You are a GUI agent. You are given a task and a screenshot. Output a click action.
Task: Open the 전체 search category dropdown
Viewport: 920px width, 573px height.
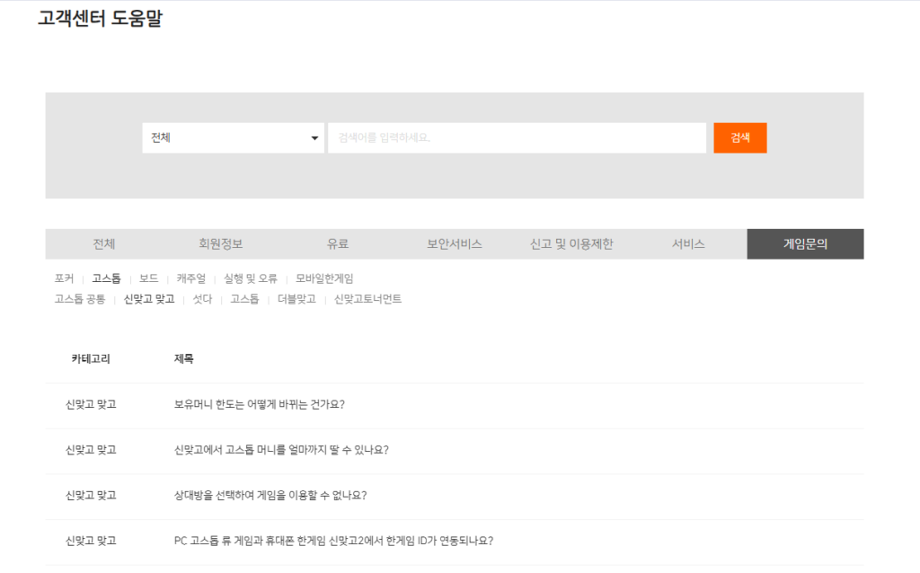pos(233,137)
